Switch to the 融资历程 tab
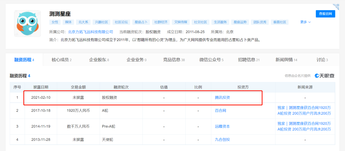This screenshot has height=151, width=345. (24, 60)
